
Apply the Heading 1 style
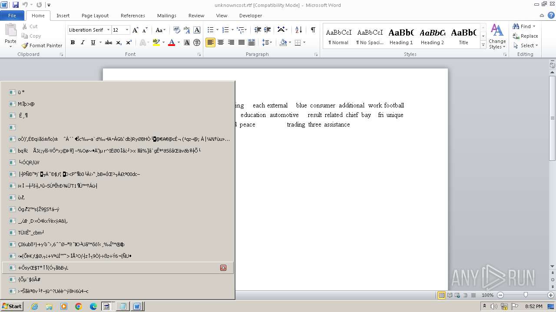pos(401,36)
